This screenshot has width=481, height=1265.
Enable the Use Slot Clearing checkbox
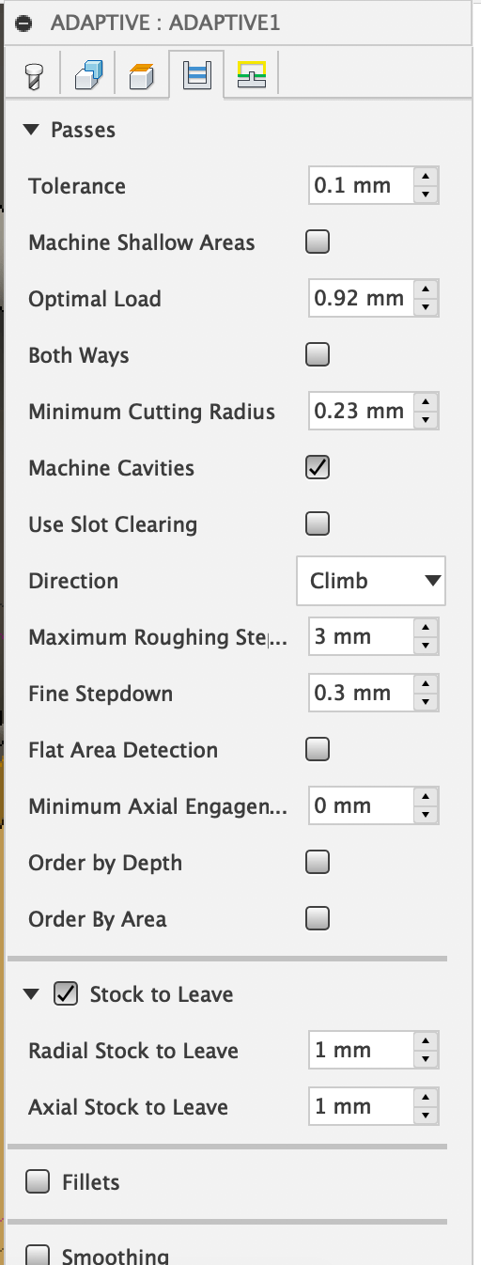(318, 523)
